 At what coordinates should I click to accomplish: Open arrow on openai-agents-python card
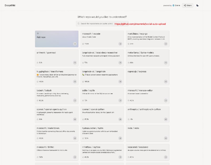point(75,119)
